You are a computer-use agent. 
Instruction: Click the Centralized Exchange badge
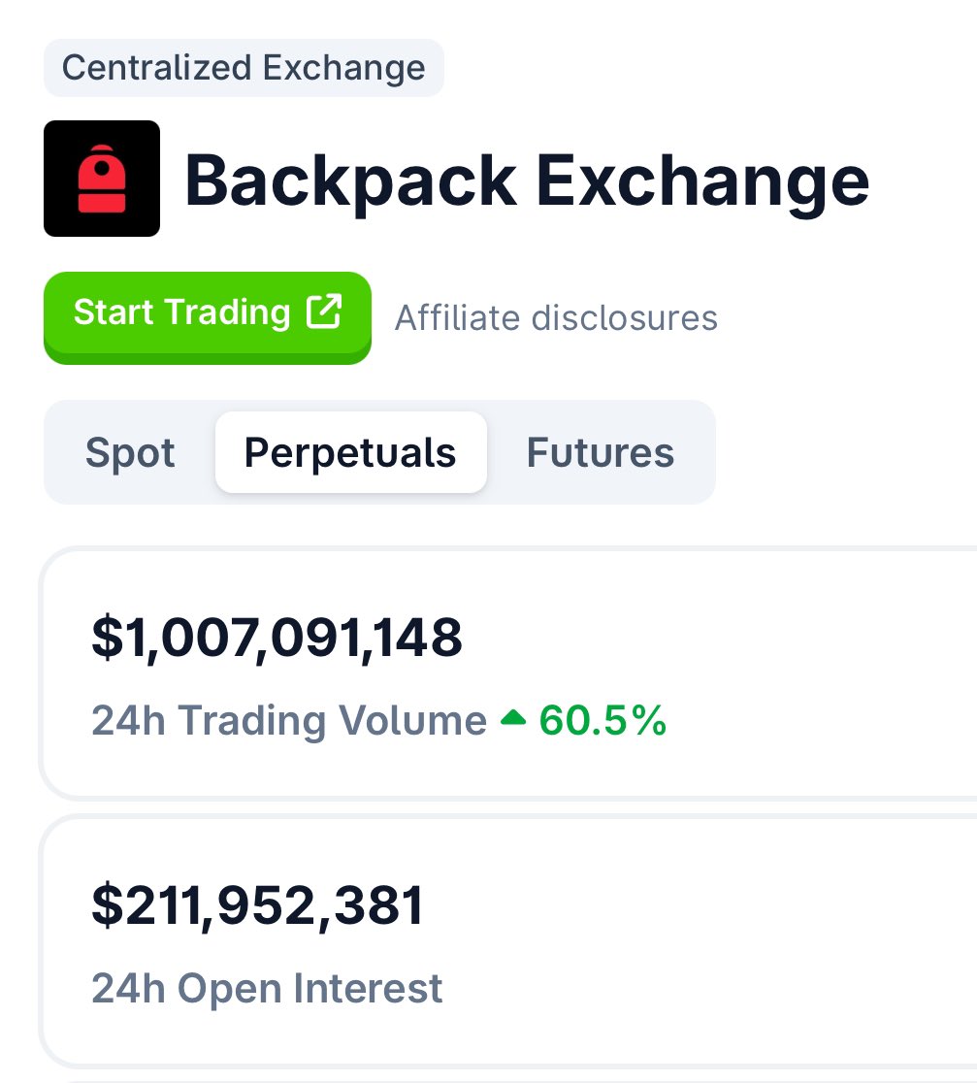click(x=243, y=67)
